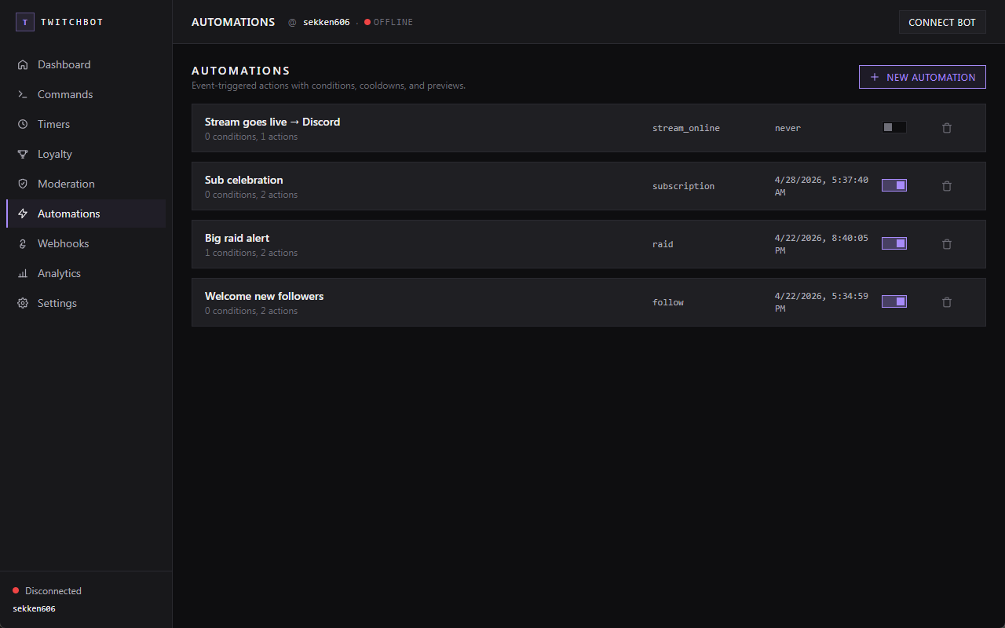Click the Analytics bar chart icon
The image size is (1005, 628).
tap(23, 273)
